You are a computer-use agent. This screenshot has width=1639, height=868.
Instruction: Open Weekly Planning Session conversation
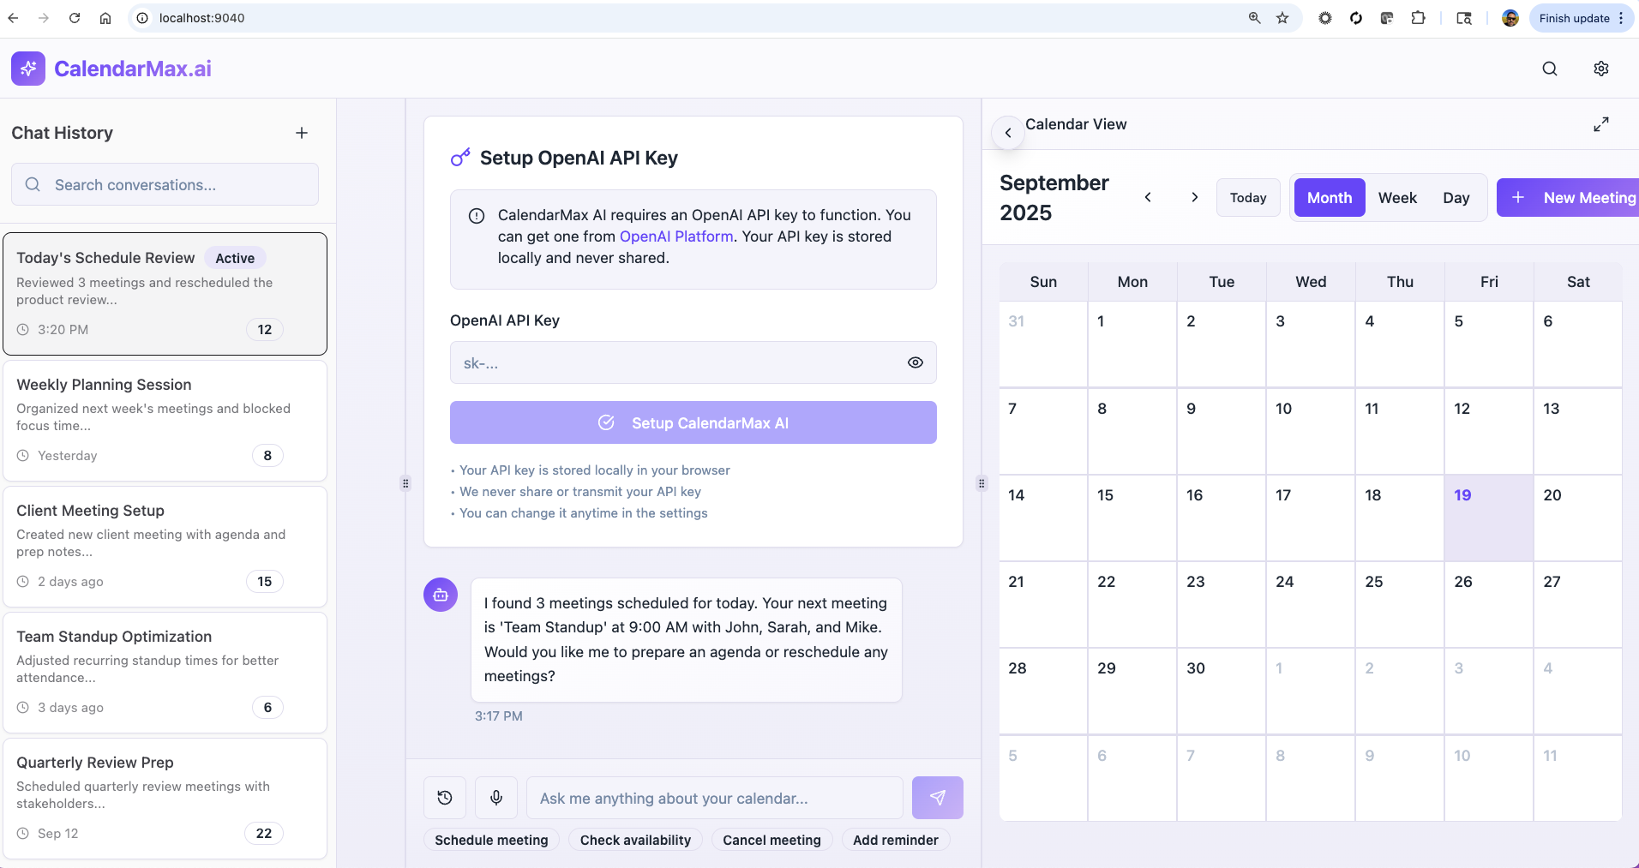click(165, 421)
